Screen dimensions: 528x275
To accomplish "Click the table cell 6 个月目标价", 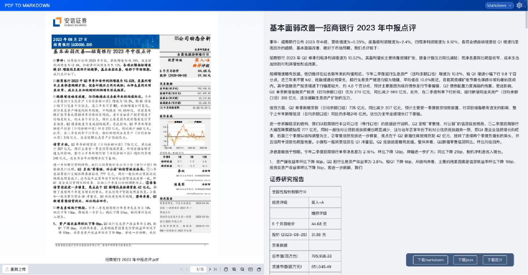I will [289, 224].
